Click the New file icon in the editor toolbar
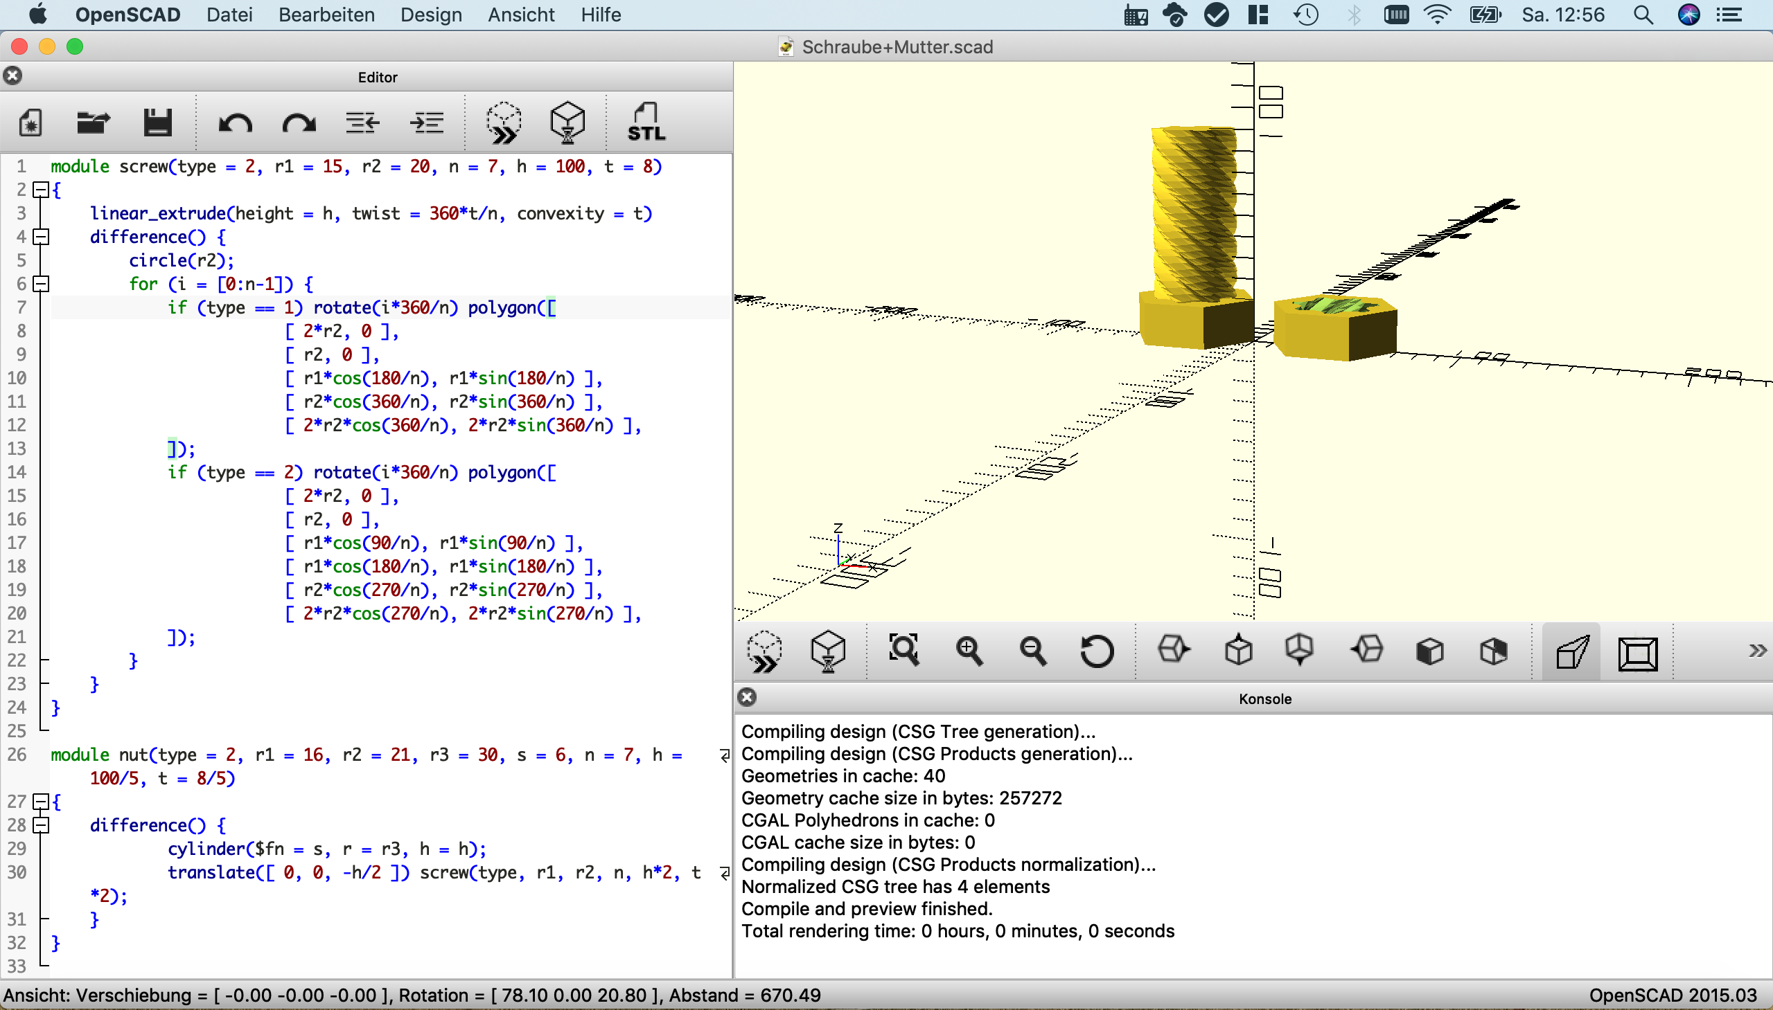Viewport: 1773px width, 1010px height. (x=30, y=123)
